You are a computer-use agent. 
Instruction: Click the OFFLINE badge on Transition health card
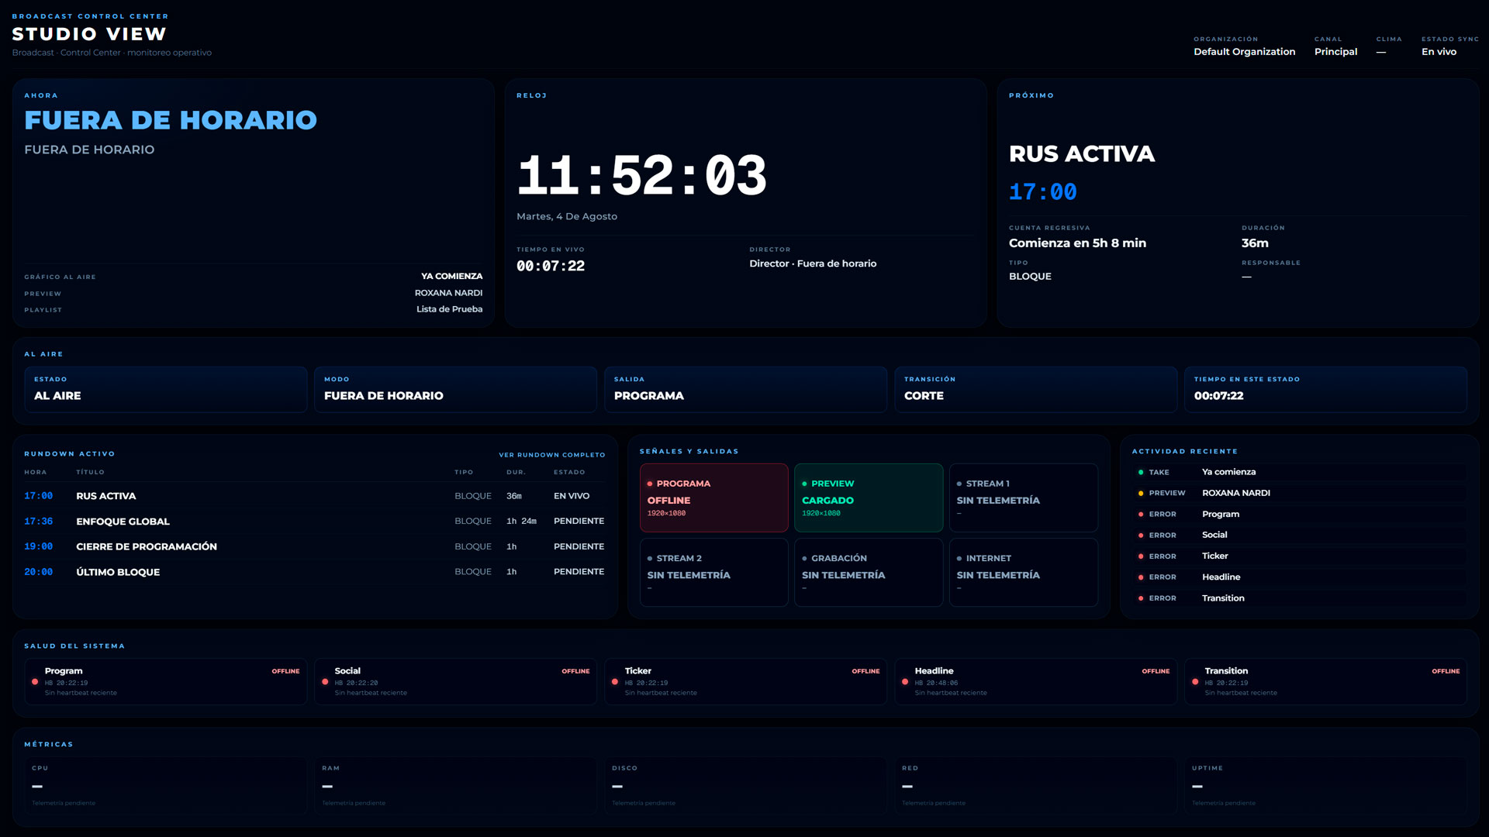click(1446, 671)
